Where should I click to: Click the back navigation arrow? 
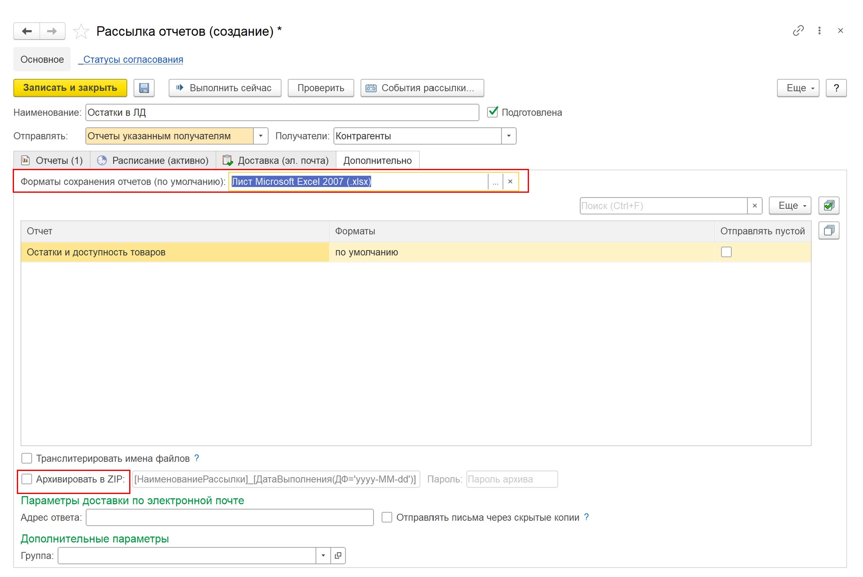pyautogui.click(x=27, y=31)
